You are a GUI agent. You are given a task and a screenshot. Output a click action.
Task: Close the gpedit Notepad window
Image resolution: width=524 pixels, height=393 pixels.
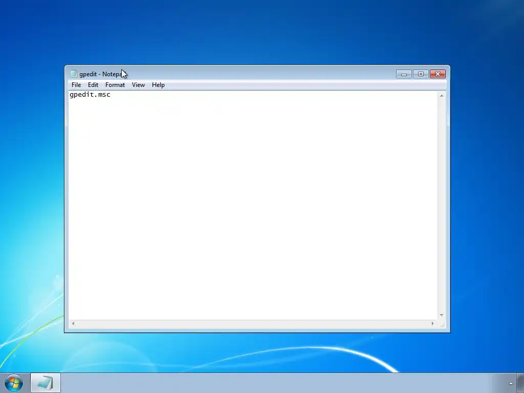[x=438, y=74]
